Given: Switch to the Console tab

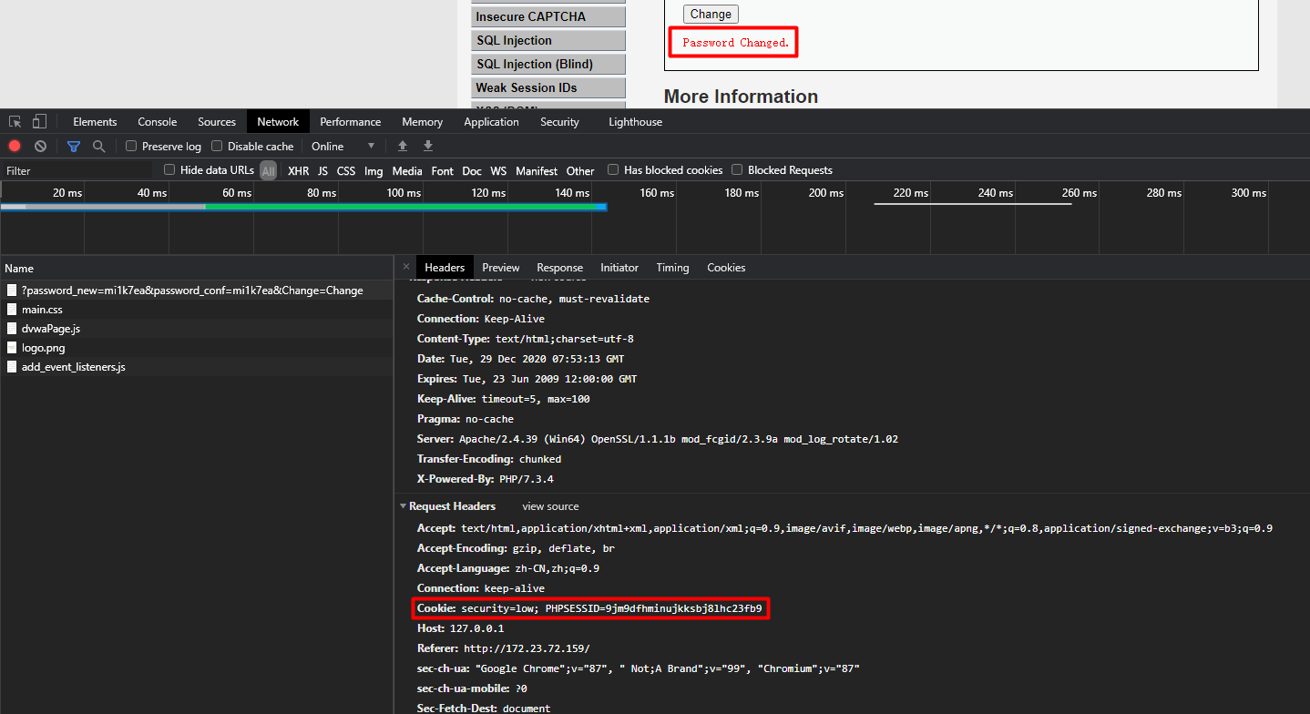Looking at the screenshot, I should (158, 122).
